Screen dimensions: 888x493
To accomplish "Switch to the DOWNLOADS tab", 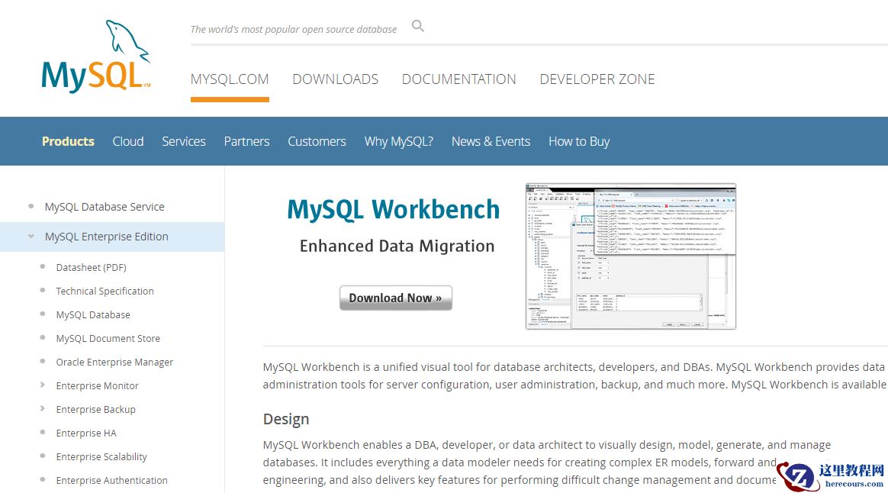I will pos(335,79).
